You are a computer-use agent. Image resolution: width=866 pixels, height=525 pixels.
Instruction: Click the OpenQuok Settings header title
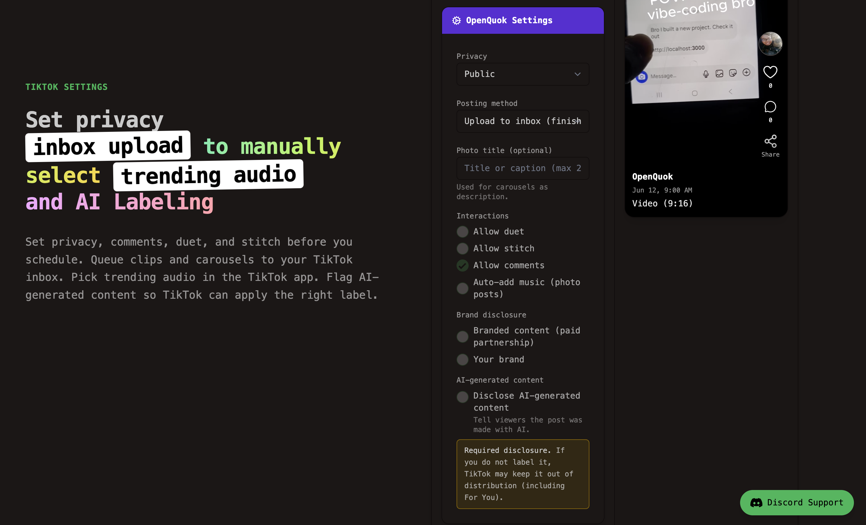coord(509,21)
